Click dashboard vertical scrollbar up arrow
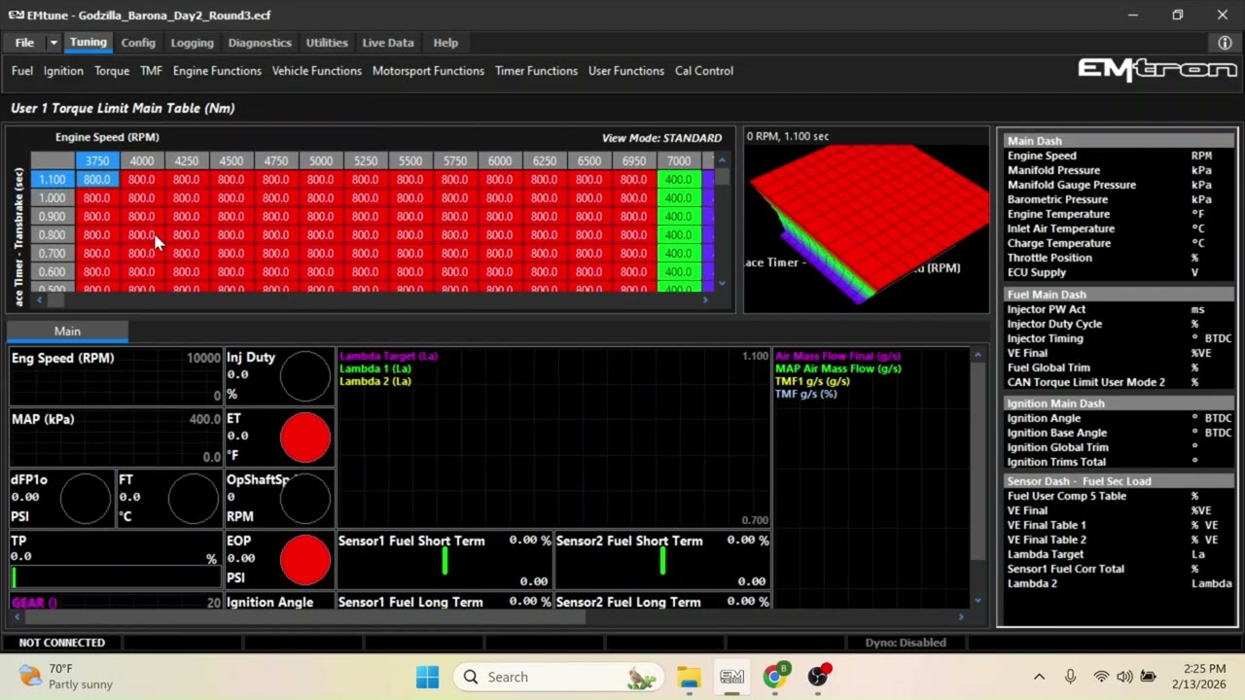The height and width of the screenshot is (700, 1245). (x=978, y=356)
